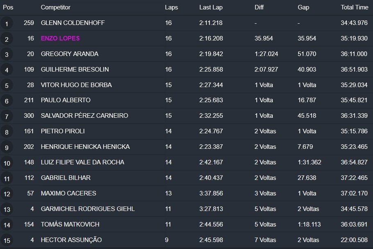Screen dimensions: 373x249
Task: Open highlighted competitor Enzo Lopes
Action: (x=60, y=38)
